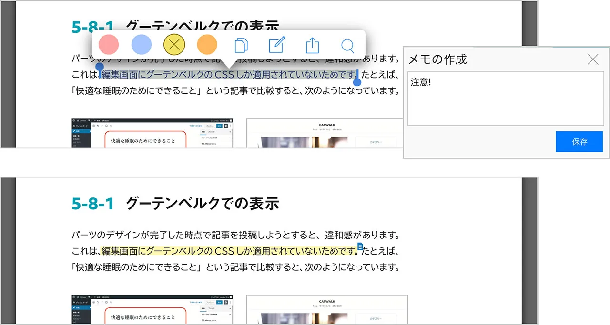
Task: Click the selection end handle after ためです
Action: [x=357, y=82]
